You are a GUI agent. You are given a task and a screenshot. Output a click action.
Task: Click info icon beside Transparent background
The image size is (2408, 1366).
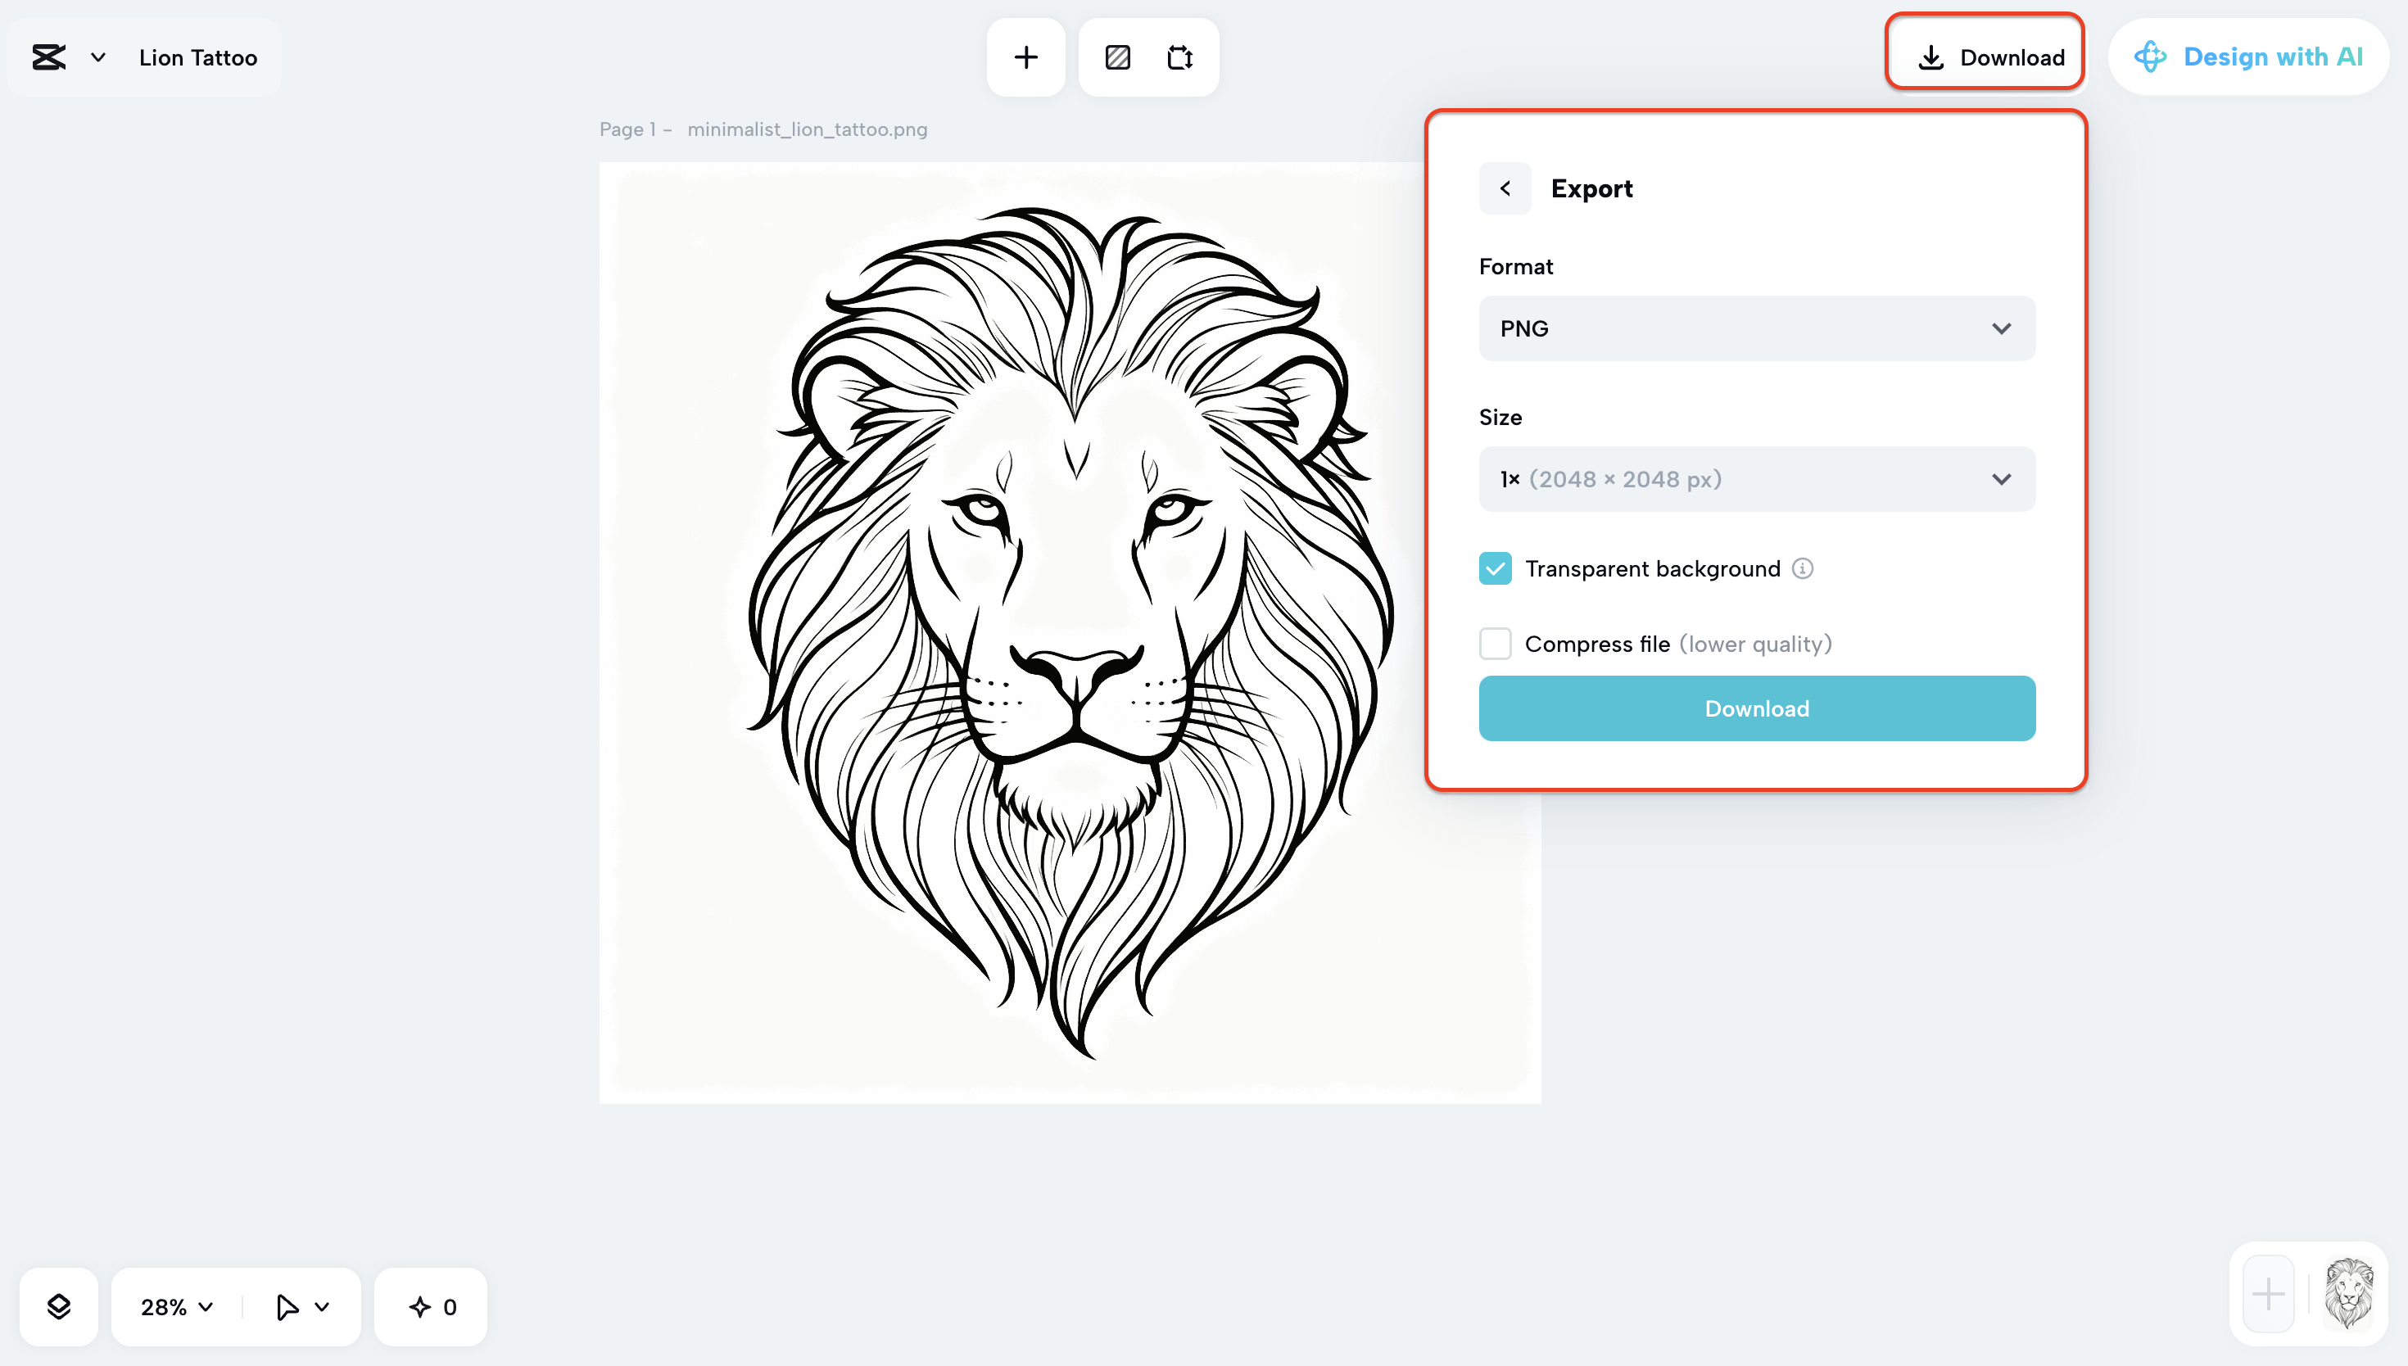coord(1802,568)
